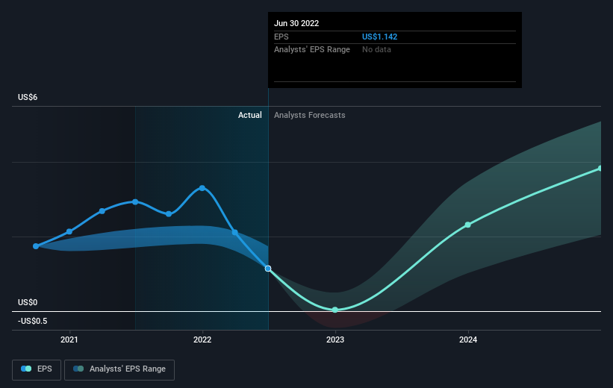Click the US$6 y-axis label
This screenshot has width=613, height=388.
pos(28,97)
